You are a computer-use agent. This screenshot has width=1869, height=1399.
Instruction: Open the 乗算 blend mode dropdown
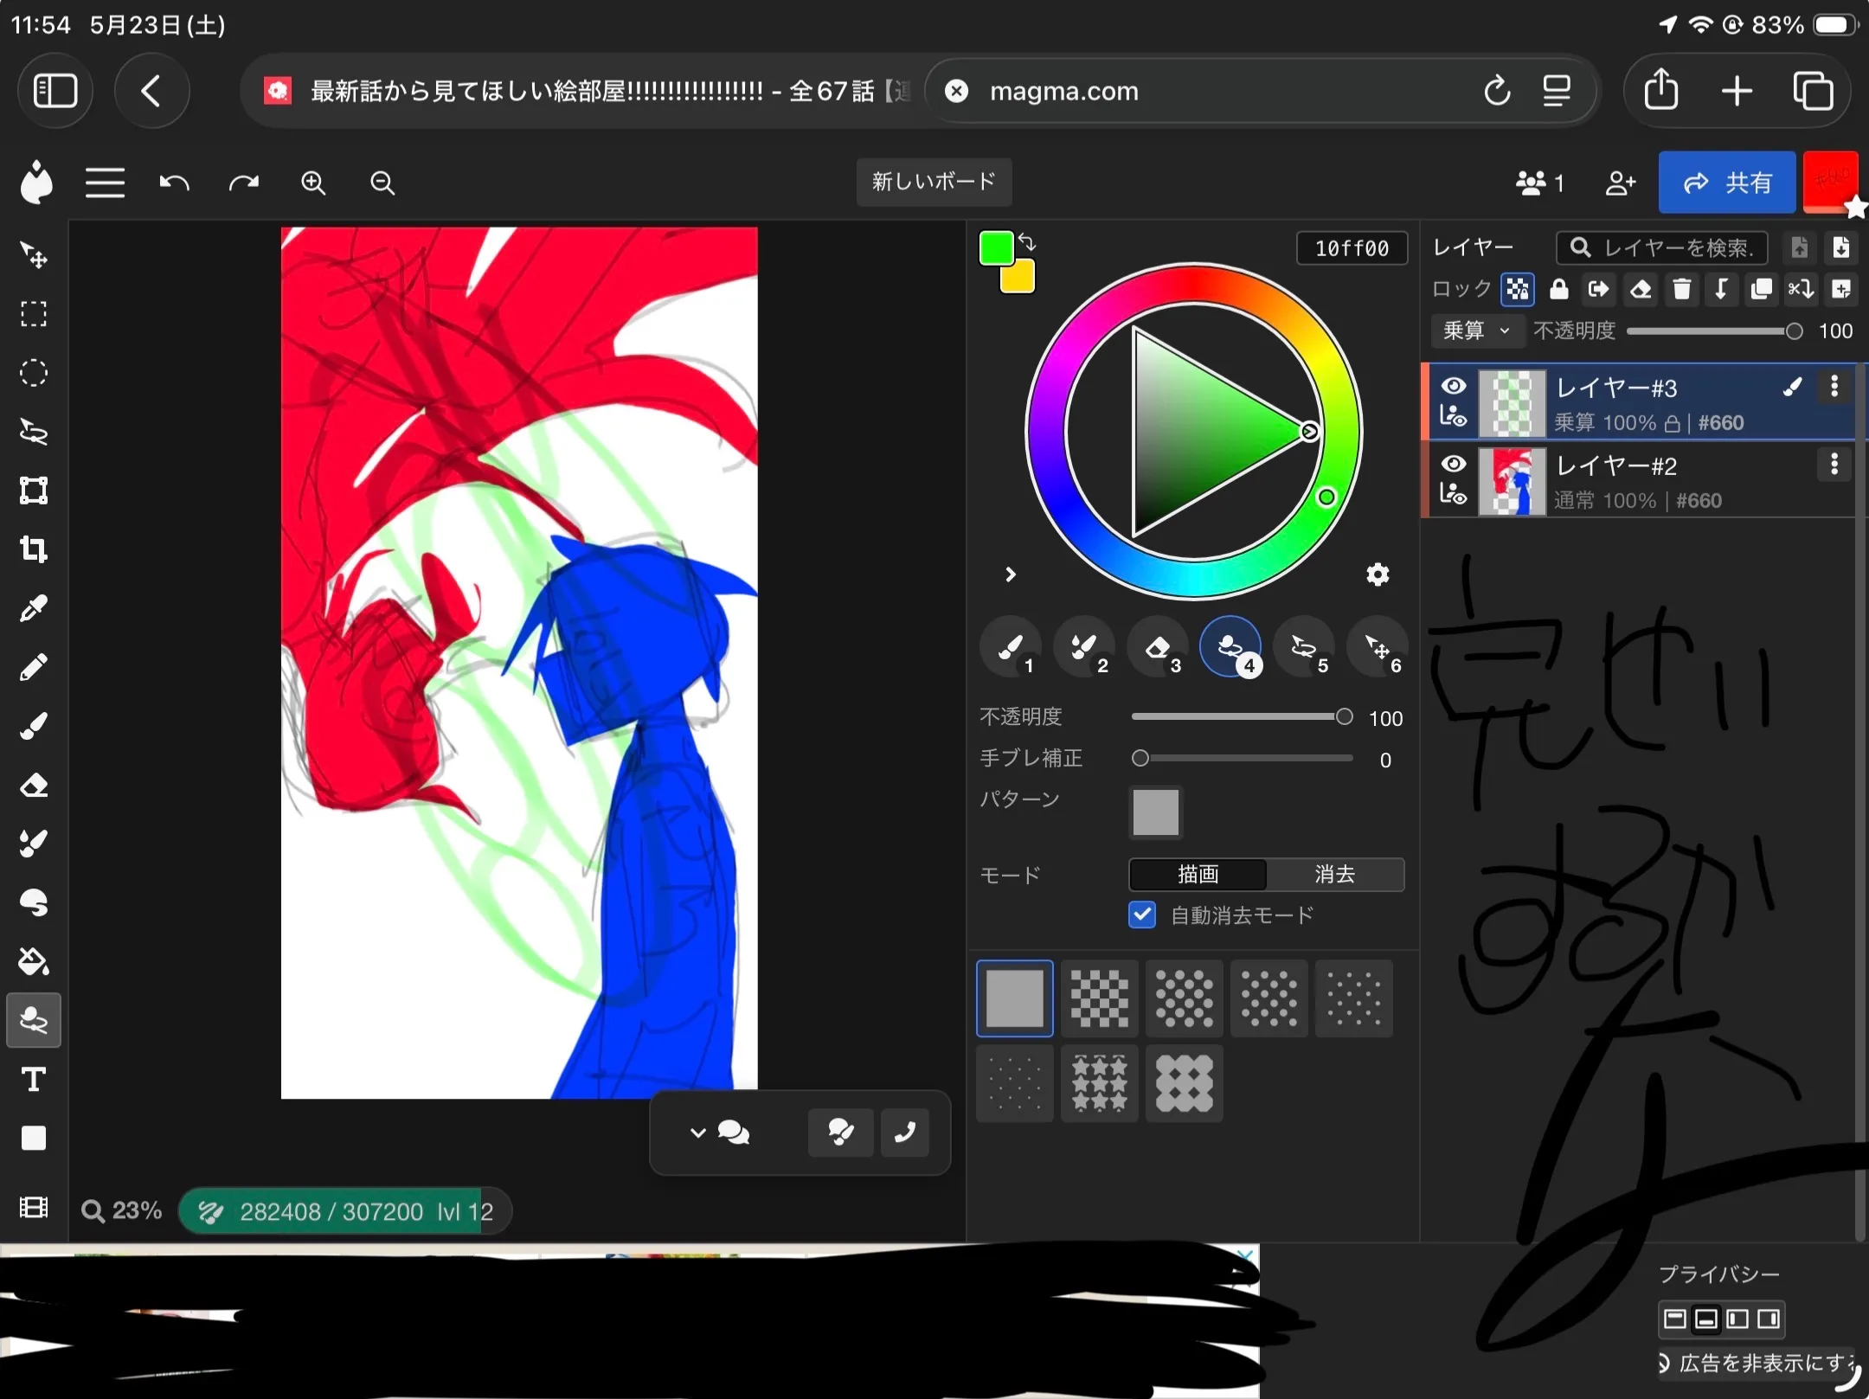(1476, 330)
